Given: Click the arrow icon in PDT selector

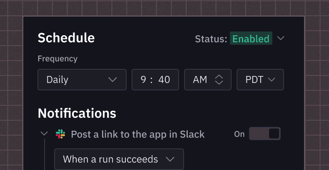Looking at the screenshot, I should pyautogui.click(x=272, y=80).
